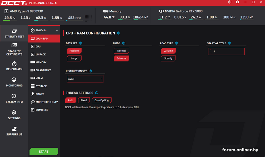Select the VRAM test
The height and width of the screenshot is (157, 265).
(x=44, y=78)
